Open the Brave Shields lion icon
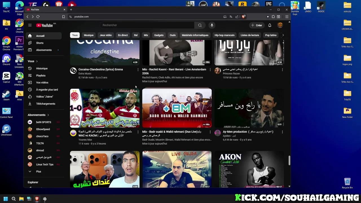Screen dimensions: 361x203 243,17
